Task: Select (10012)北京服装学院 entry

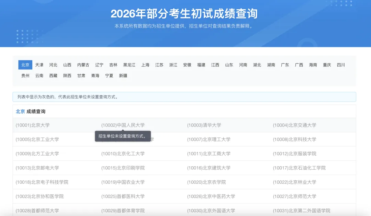Action: click(x=294, y=154)
